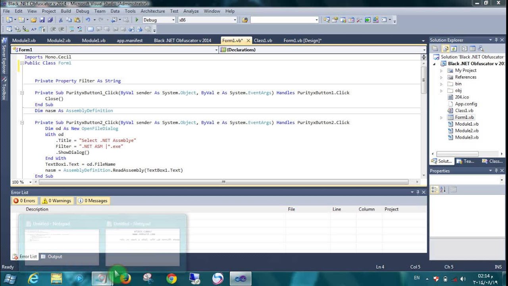Click Refresh icon in Solution Explorer
Viewport: 508px width, 286px height.
click(454, 48)
